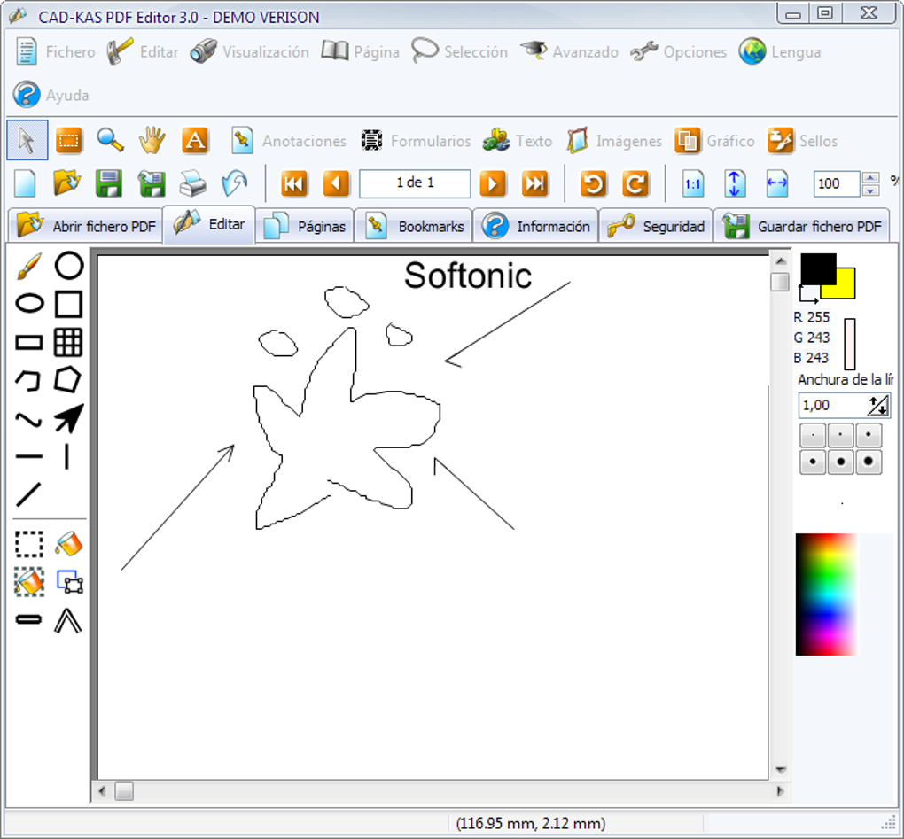904x839 pixels.
Task: Pick the orange text 'A' tool
Action: tap(195, 140)
